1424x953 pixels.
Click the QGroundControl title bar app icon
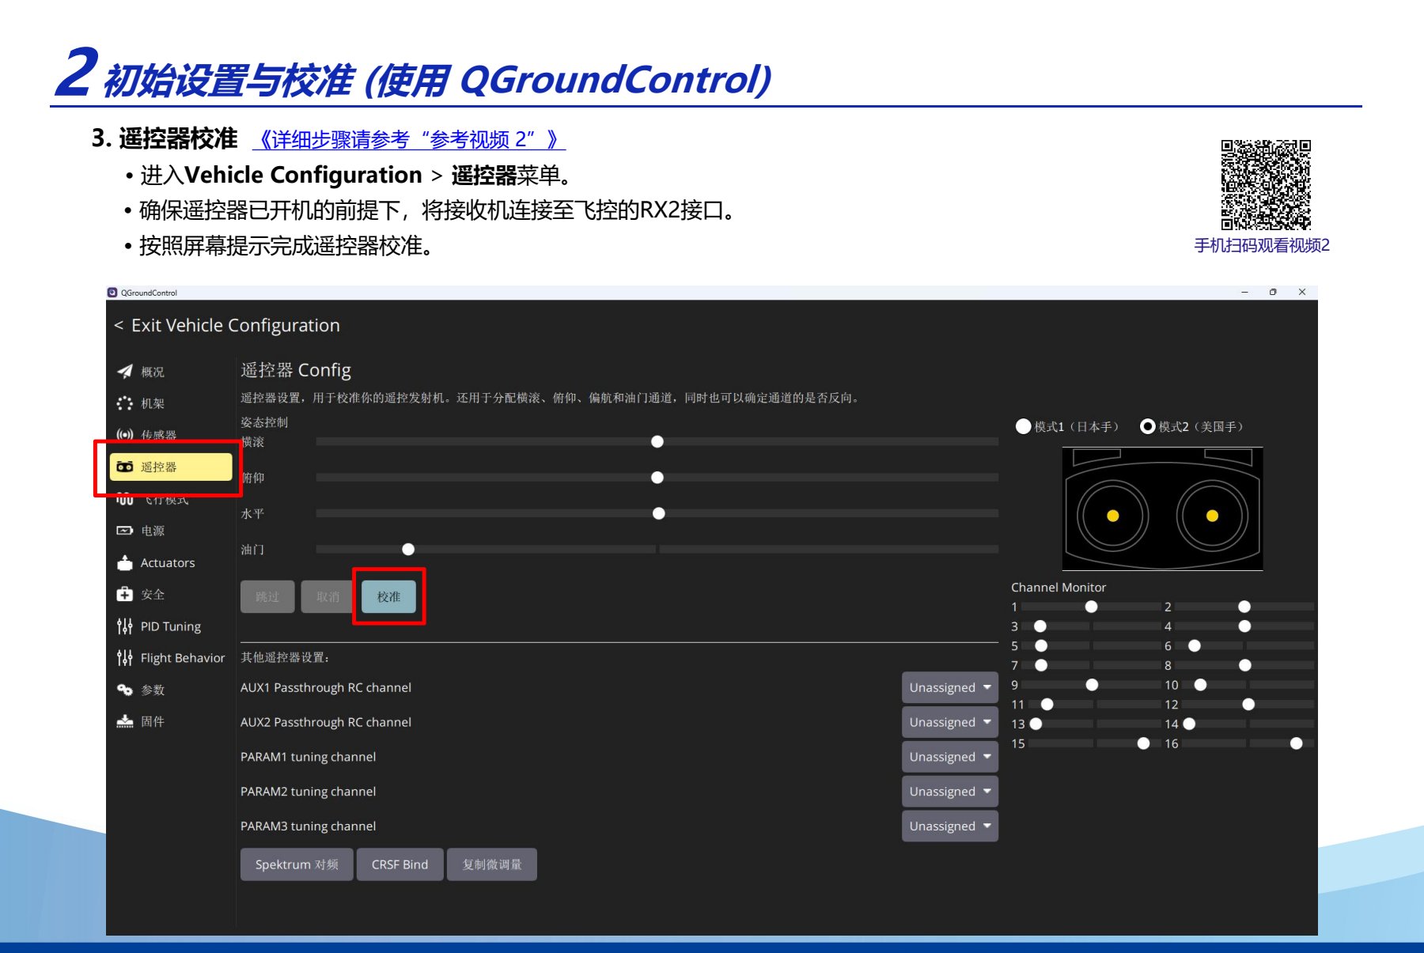click(112, 293)
